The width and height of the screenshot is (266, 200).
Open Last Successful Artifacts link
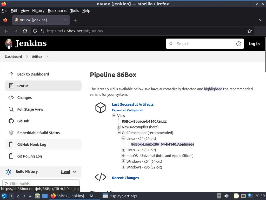pyautogui.click(x=133, y=104)
